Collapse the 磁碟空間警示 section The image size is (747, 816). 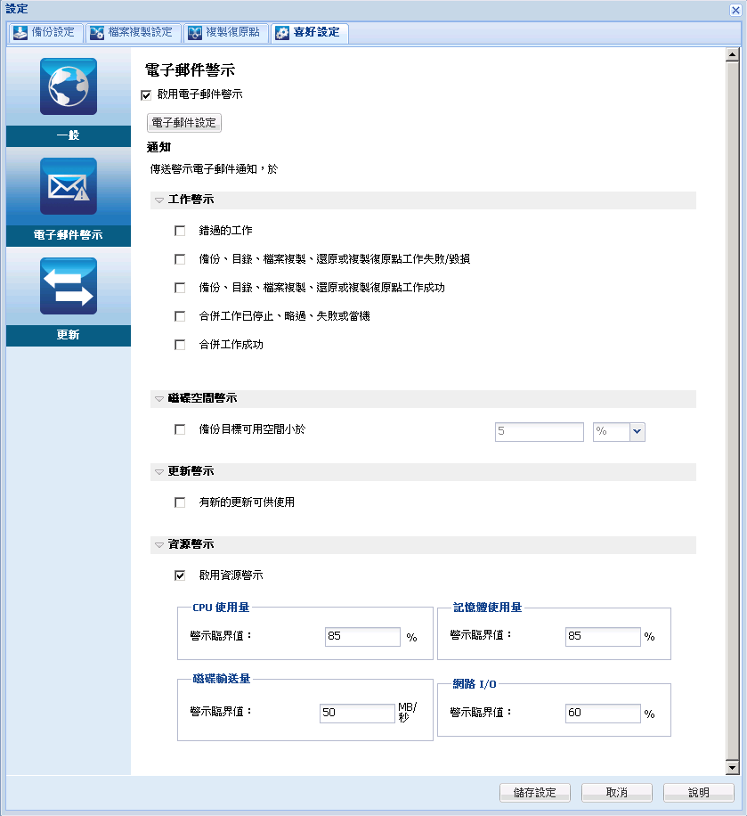159,399
